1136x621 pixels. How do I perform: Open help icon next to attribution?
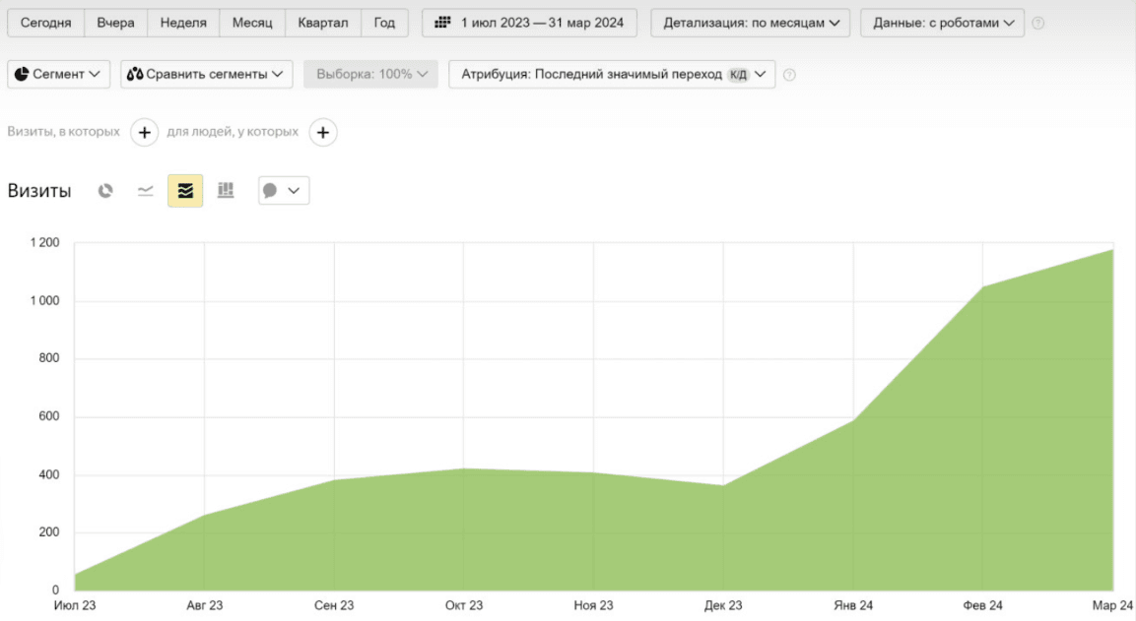(x=790, y=75)
